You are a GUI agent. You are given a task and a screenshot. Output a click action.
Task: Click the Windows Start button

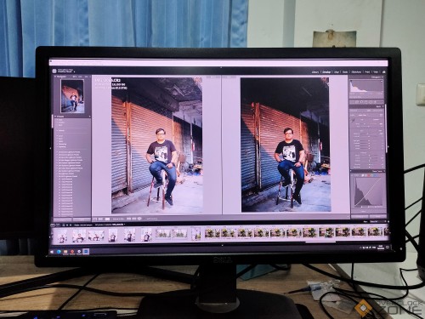coord(52,251)
